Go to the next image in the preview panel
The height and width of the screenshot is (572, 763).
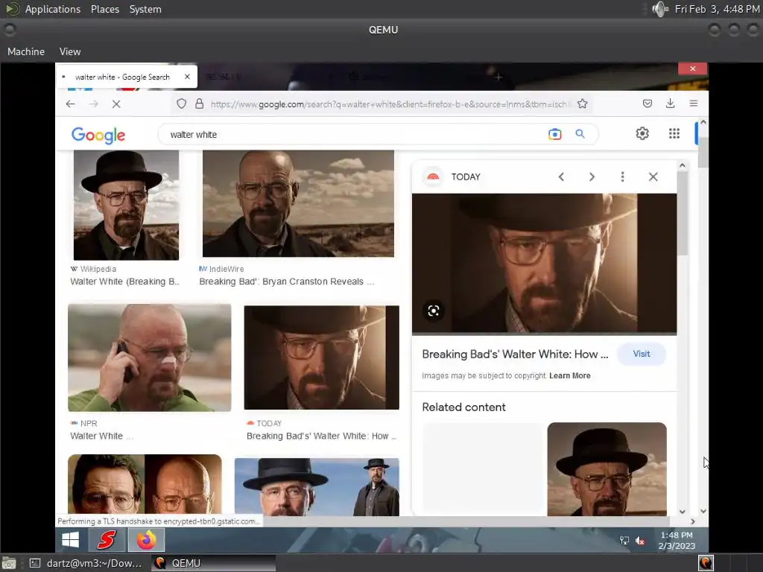(592, 177)
